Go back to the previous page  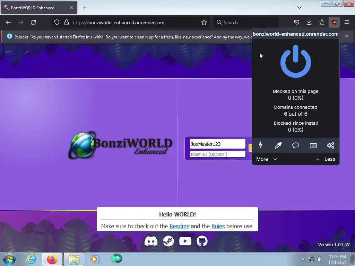pos(8,22)
